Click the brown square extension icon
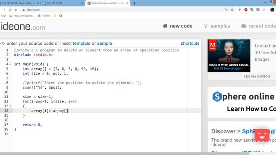This screenshot has width=276, height=155. (258, 10)
